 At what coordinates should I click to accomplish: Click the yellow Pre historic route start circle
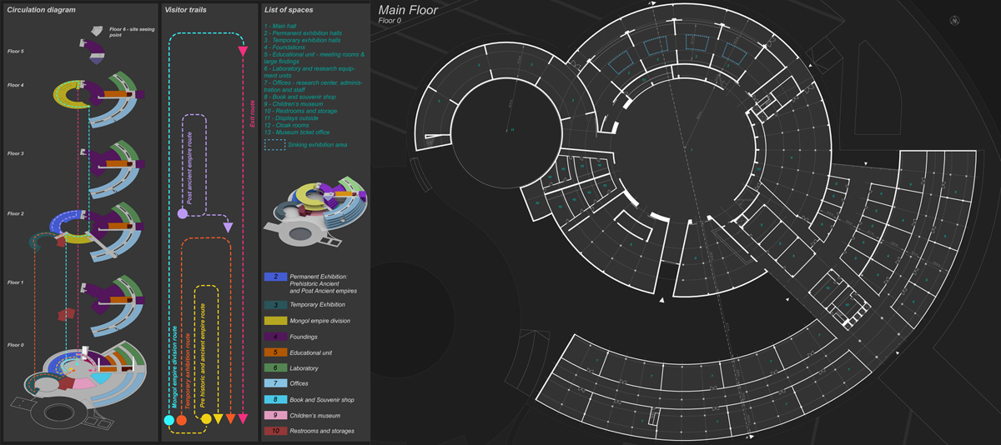click(x=206, y=418)
